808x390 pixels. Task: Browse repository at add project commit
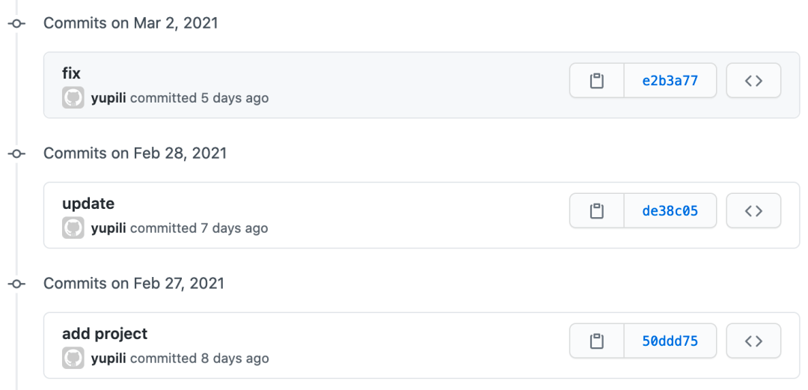click(753, 341)
